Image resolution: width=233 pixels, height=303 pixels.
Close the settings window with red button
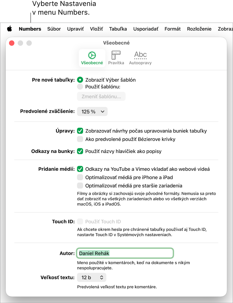12,43
